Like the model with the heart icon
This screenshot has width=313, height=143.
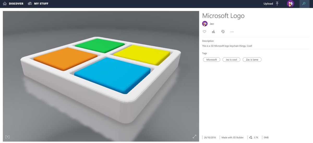(x=204, y=32)
